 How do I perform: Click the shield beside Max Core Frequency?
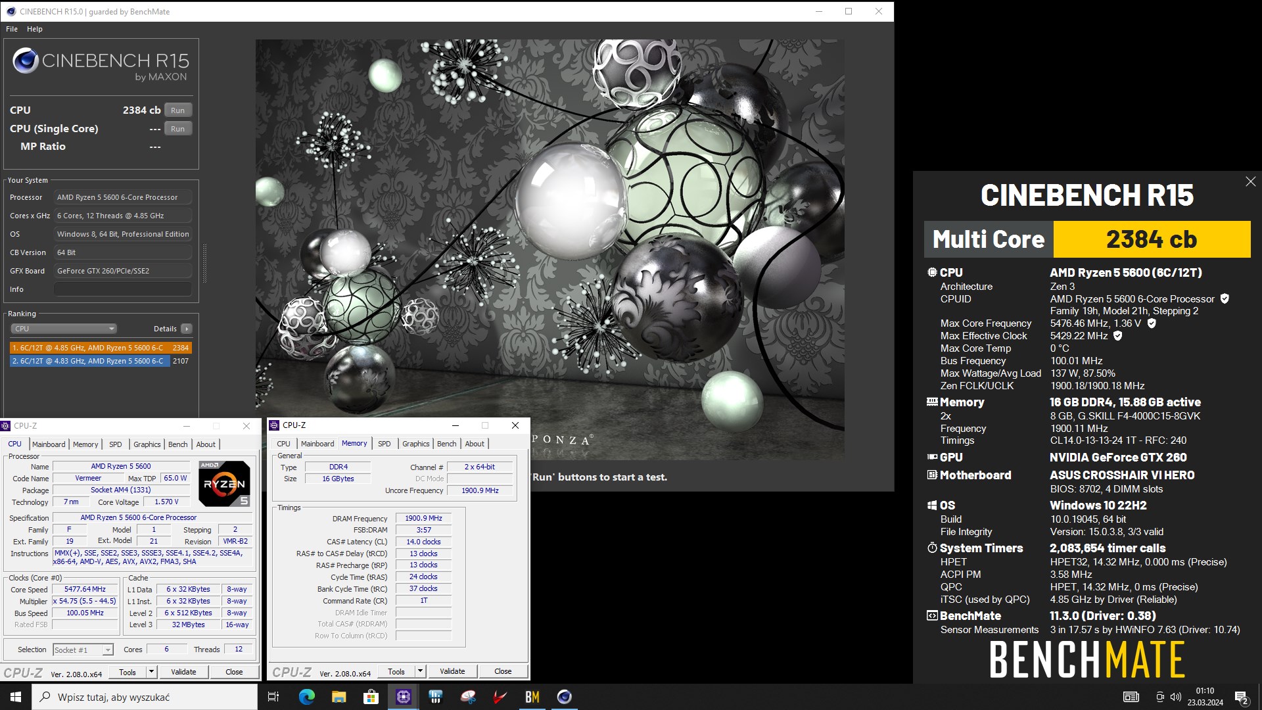(x=1152, y=323)
